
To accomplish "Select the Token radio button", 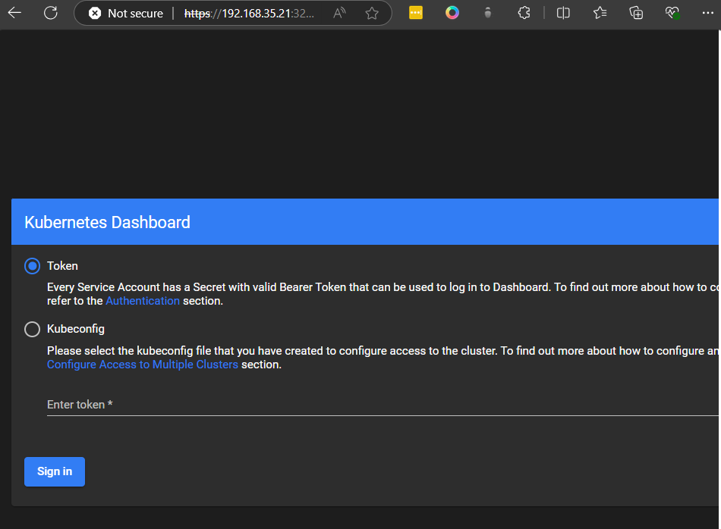I will point(32,266).
